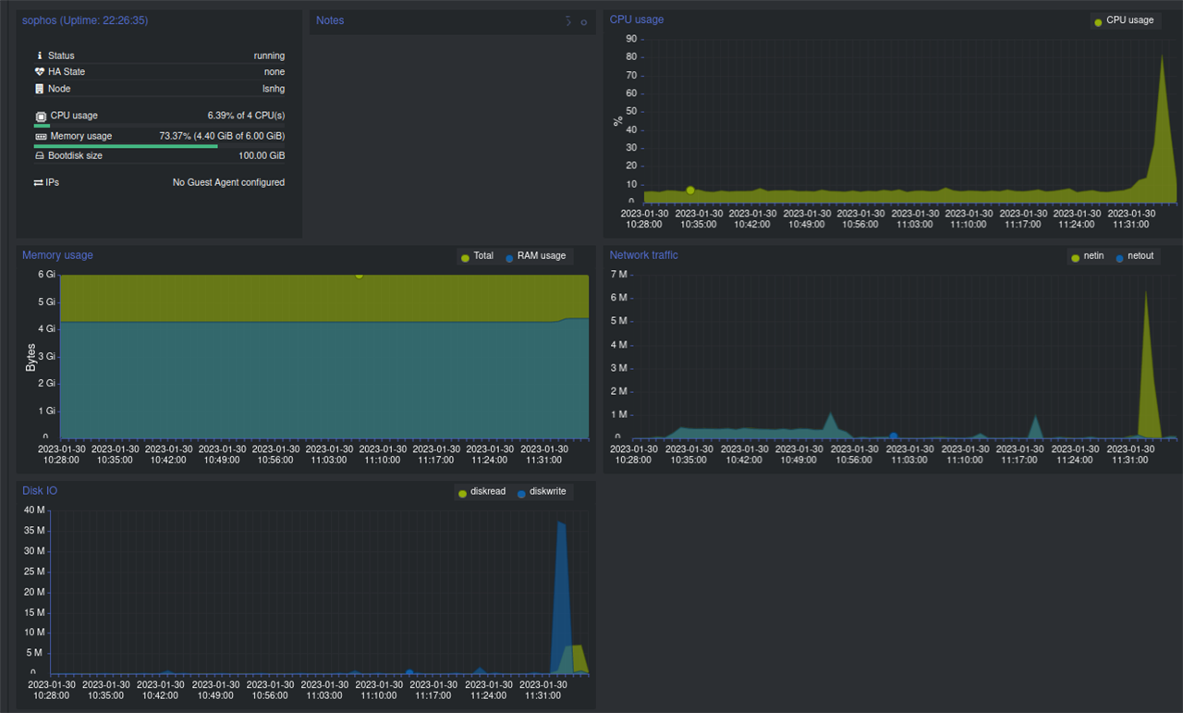This screenshot has width=1183, height=713.
Task: Click the CPU usage progress bar
Action: 159,125
